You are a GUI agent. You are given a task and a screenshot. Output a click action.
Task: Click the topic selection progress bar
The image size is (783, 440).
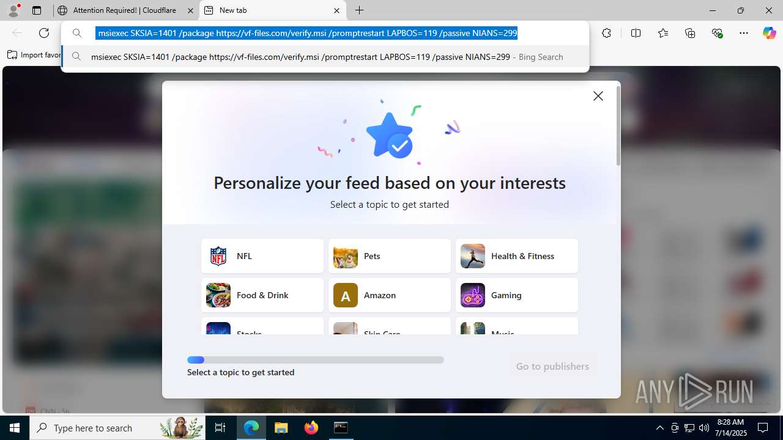(316, 360)
